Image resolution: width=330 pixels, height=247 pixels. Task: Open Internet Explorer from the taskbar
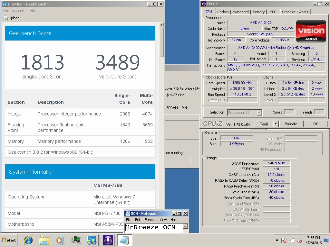[28, 240]
